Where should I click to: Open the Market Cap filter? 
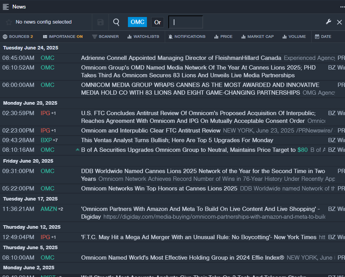(257, 37)
